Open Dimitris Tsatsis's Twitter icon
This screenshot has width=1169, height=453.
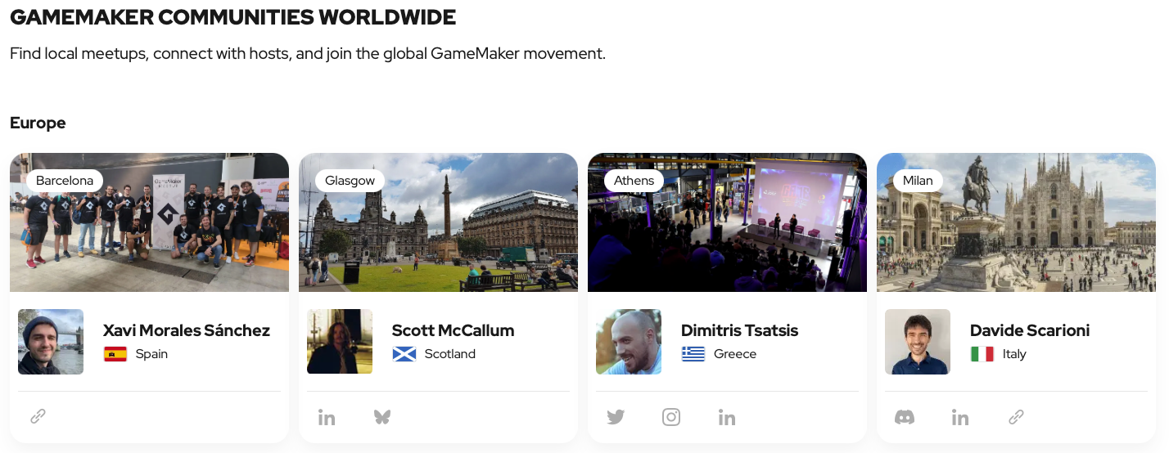(616, 417)
